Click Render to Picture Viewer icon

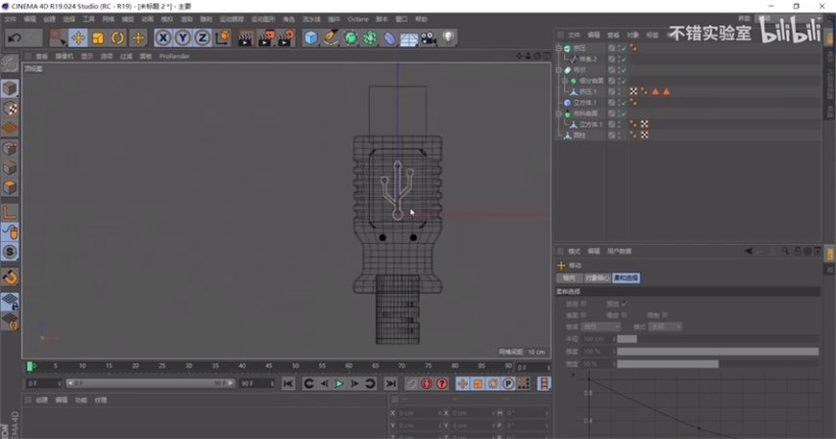[x=265, y=37]
